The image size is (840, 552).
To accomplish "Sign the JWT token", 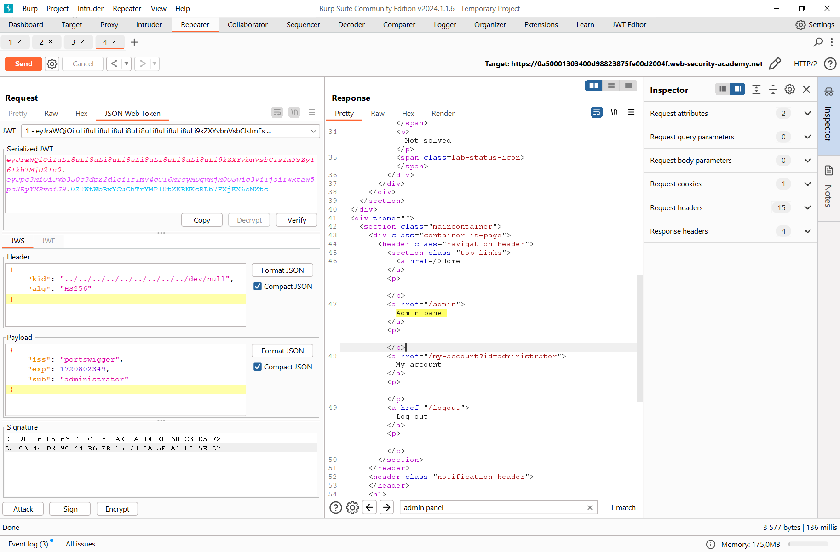I will click(70, 509).
